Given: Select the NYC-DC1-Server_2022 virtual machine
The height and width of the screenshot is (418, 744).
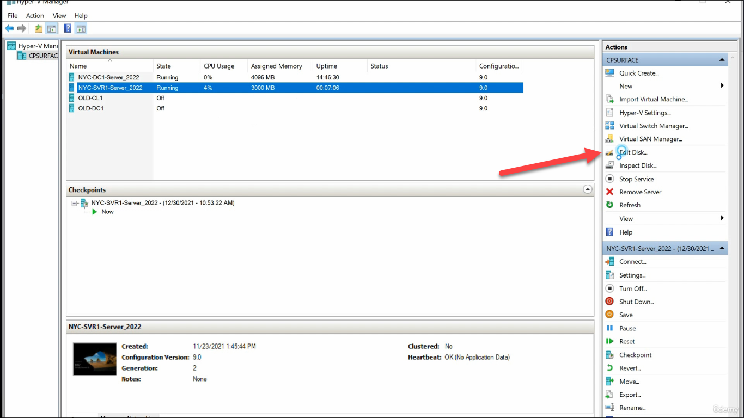Looking at the screenshot, I should click(295, 77).
